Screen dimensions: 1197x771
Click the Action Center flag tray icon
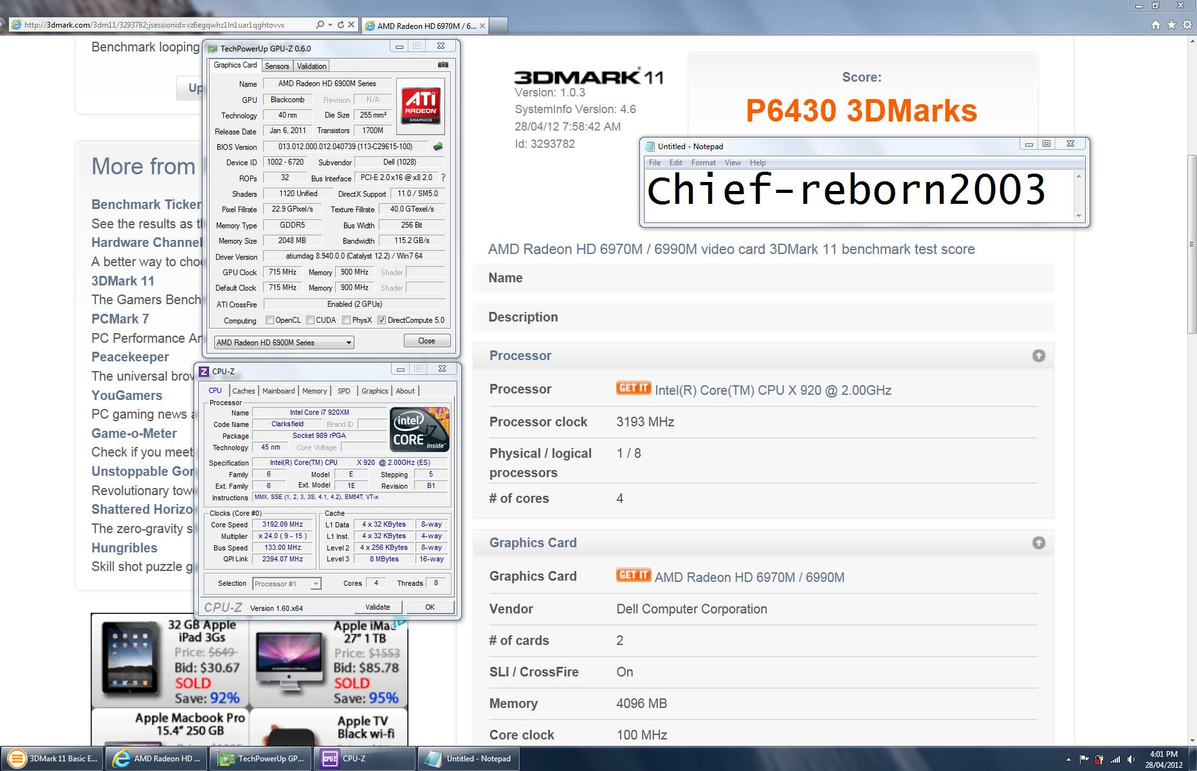[1084, 759]
